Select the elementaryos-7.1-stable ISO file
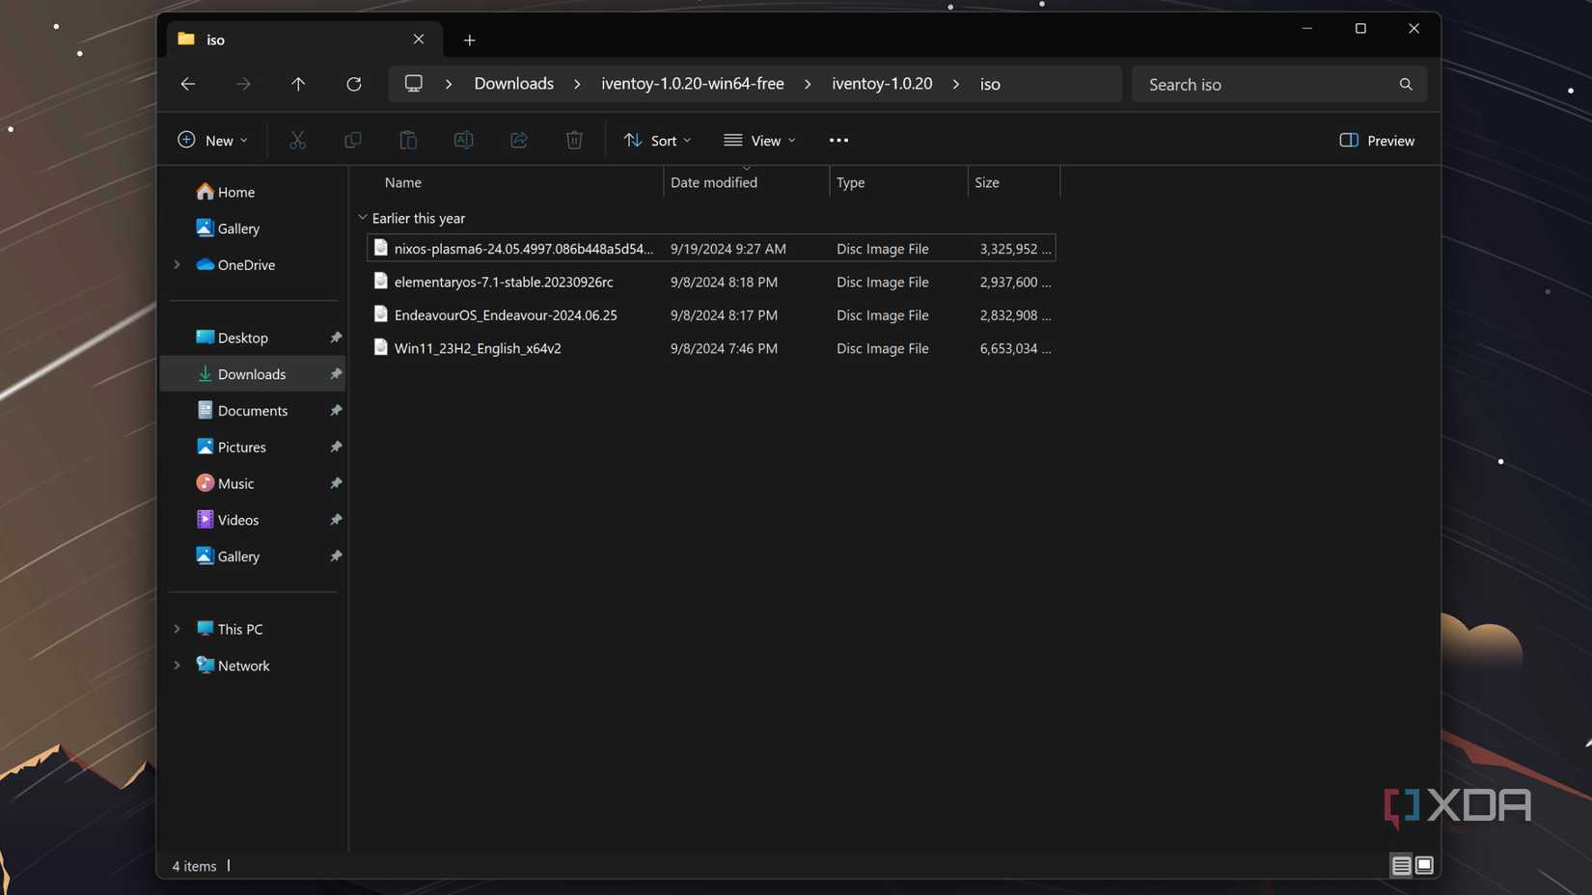This screenshot has width=1592, height=895. (x=711, y=282)
